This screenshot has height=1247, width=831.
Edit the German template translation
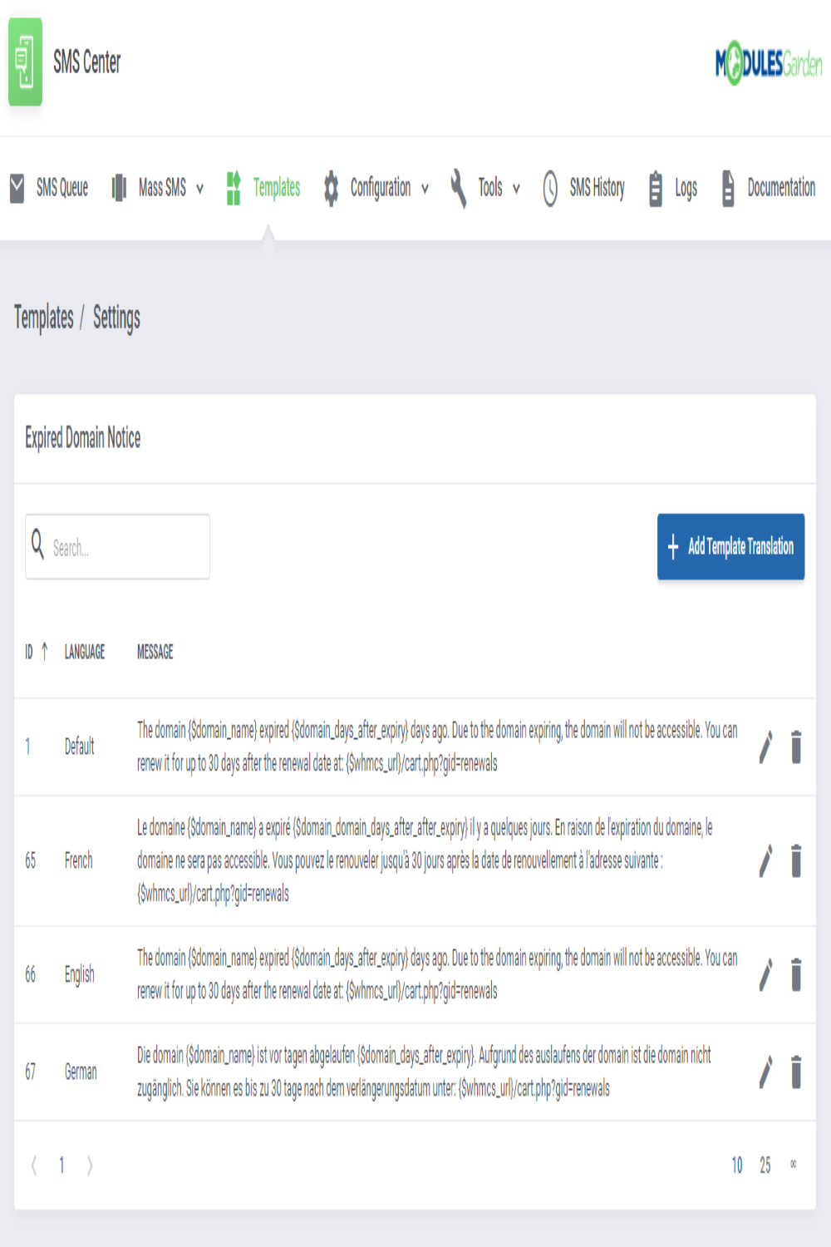click(x=765, y=1072)
